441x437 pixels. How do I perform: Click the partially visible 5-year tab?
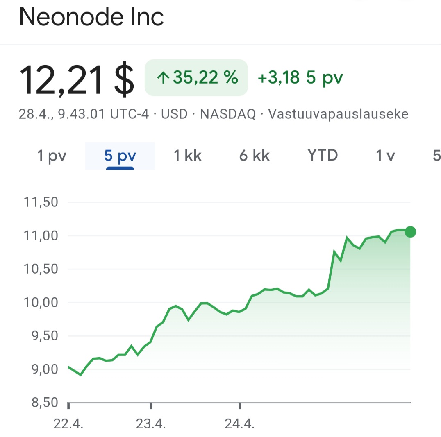[x=436, y=156]
